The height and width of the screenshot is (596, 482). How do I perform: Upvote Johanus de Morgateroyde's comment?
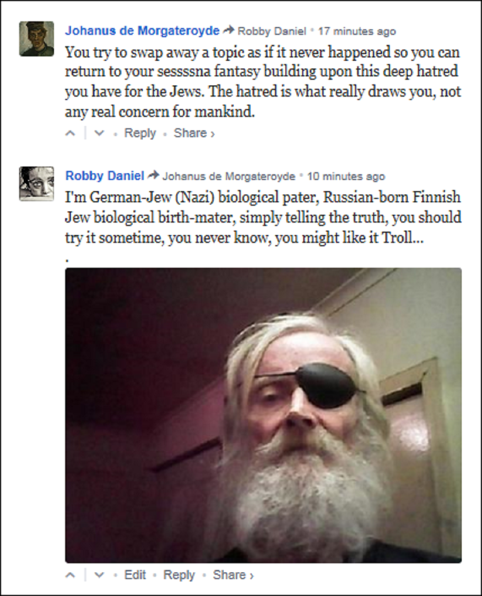point(70,134)
